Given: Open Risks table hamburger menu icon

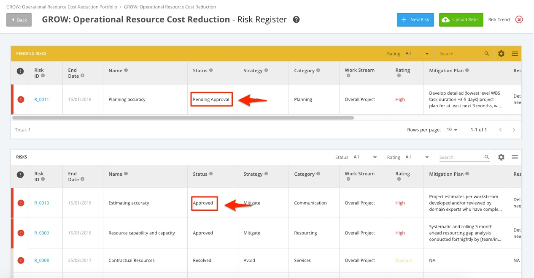Looking at the screenshot, I should click(515, 157).
